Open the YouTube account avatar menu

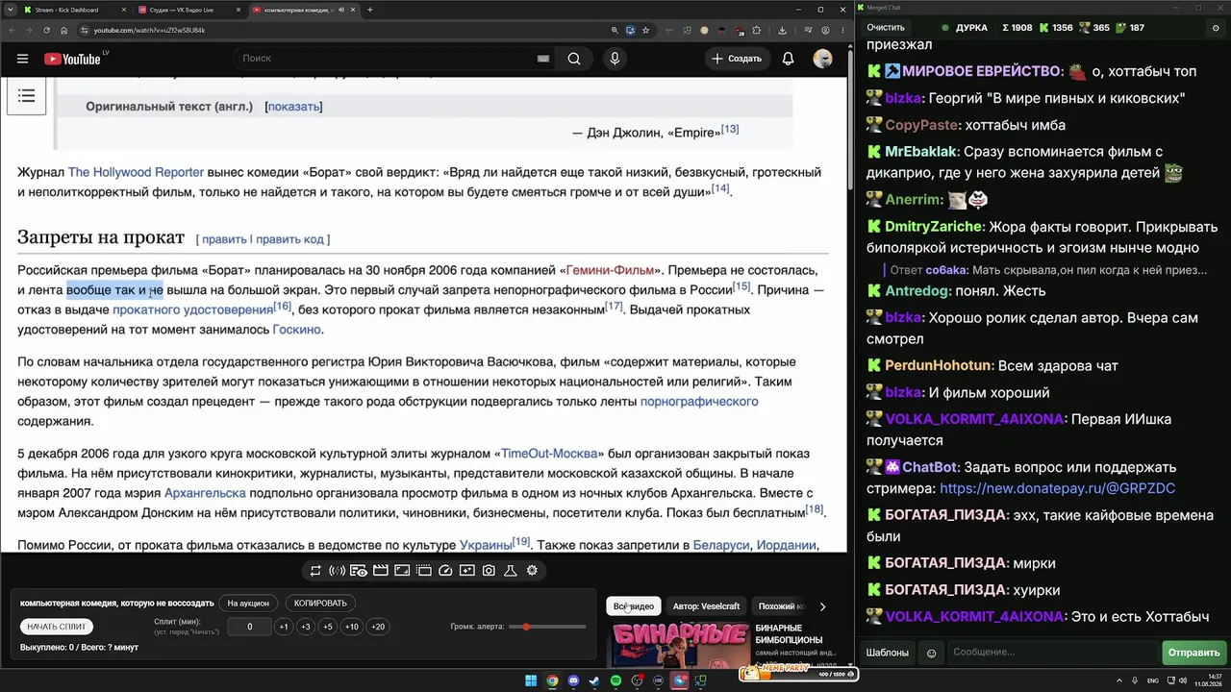coord(822,59)
